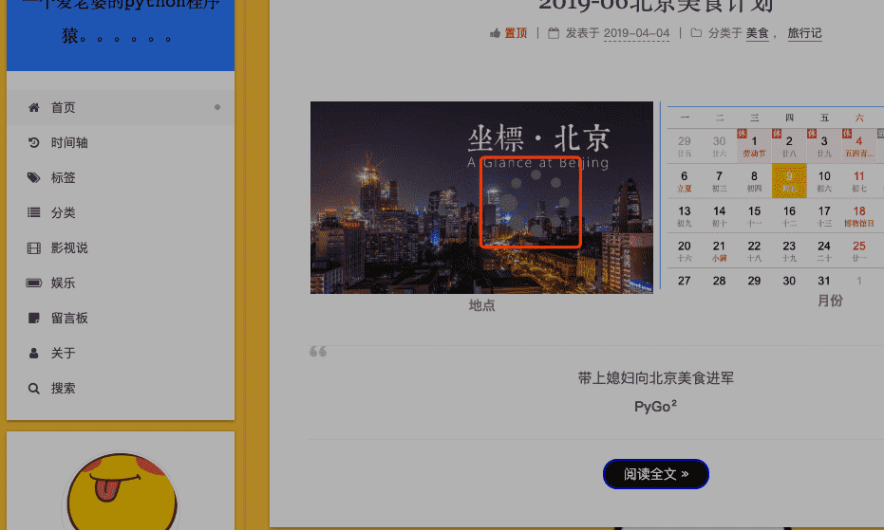Screen dimensions: 884x530
Task: Click the tags icon next to 标签
Action: coord(34,178)
